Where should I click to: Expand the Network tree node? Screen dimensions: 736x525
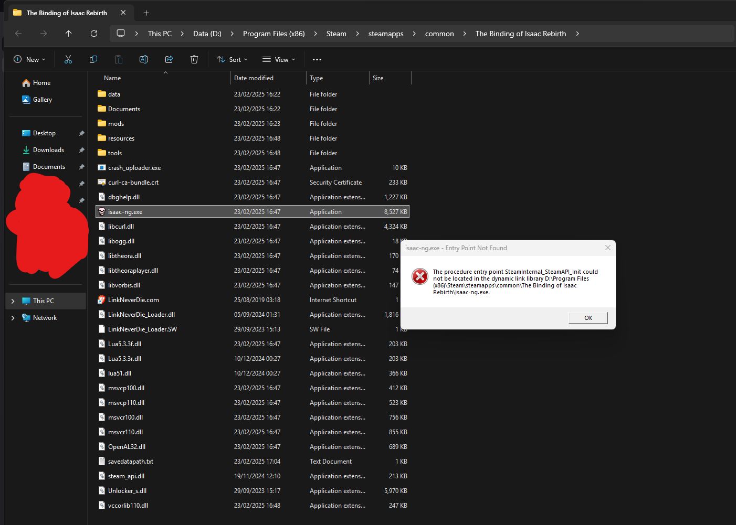pyautogui.click(x=13, y=318)
